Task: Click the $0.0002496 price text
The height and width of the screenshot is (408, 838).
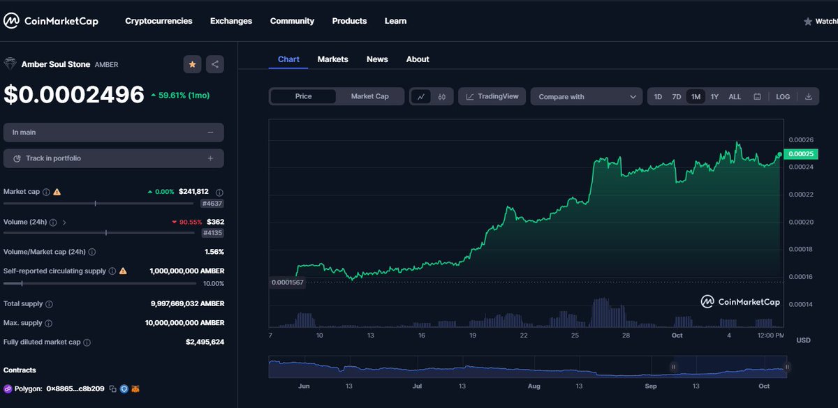Action: [74, 96]
